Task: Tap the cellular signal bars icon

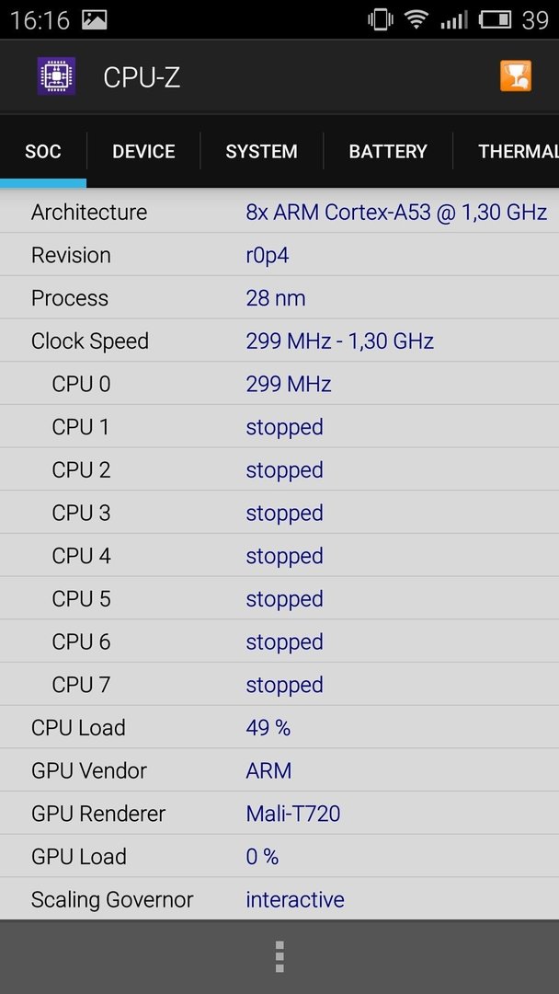Action: pyautogui.click(x=454, y=20)
